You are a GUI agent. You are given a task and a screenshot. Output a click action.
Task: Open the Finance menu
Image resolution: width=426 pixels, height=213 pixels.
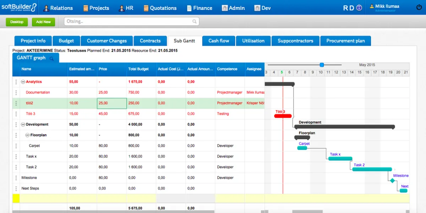pos(199,8)
